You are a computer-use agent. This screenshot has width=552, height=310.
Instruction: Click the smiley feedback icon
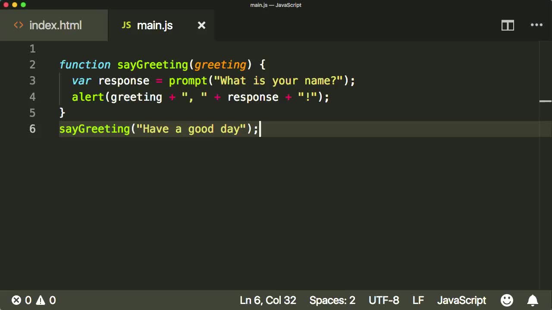507,300
